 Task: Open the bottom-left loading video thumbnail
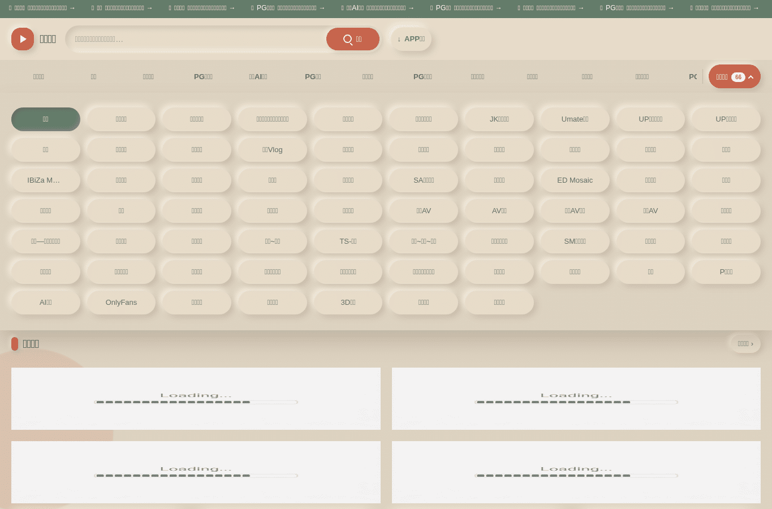coord(196,472)
